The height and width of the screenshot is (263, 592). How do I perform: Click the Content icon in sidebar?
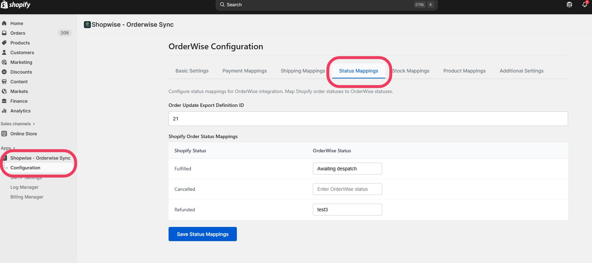pyautogui.click(x=4, y=82)
